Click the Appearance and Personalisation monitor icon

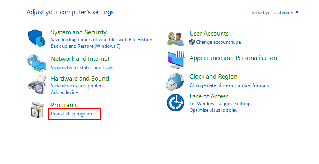click(x=176, y=60)
